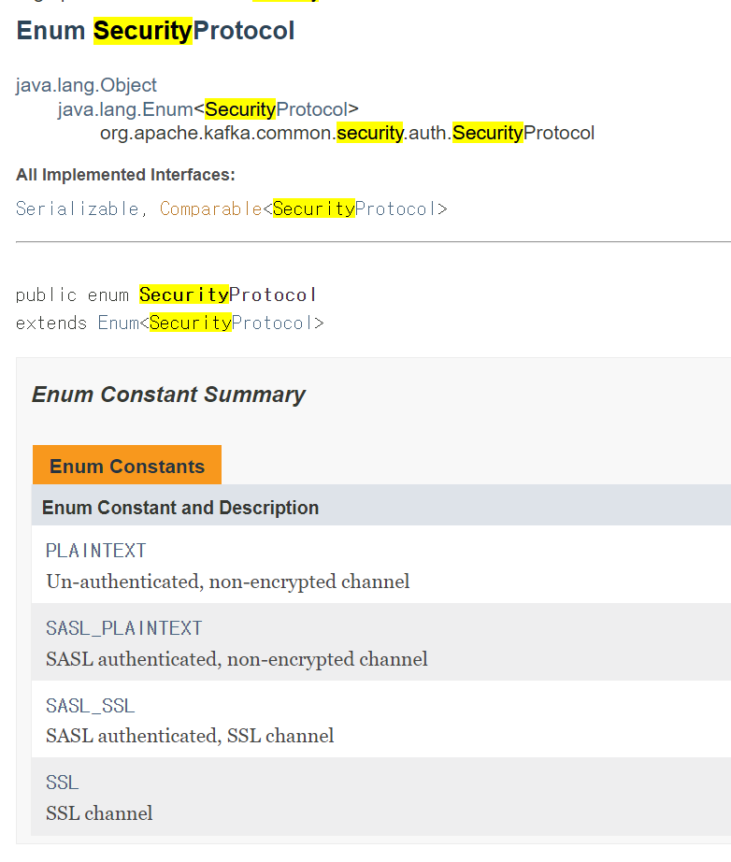This screenshot has width=731, height=862.
Task: Click 'SASL authenticated, SSL channel' description text
Action: pos(190,736)
